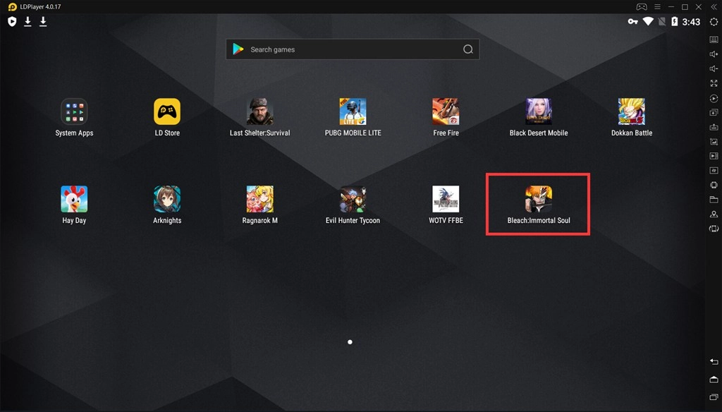Viewport: 722px width, 412px height.
Task: Launch PUBG MOBILE LITE
Action: [353, 111]
